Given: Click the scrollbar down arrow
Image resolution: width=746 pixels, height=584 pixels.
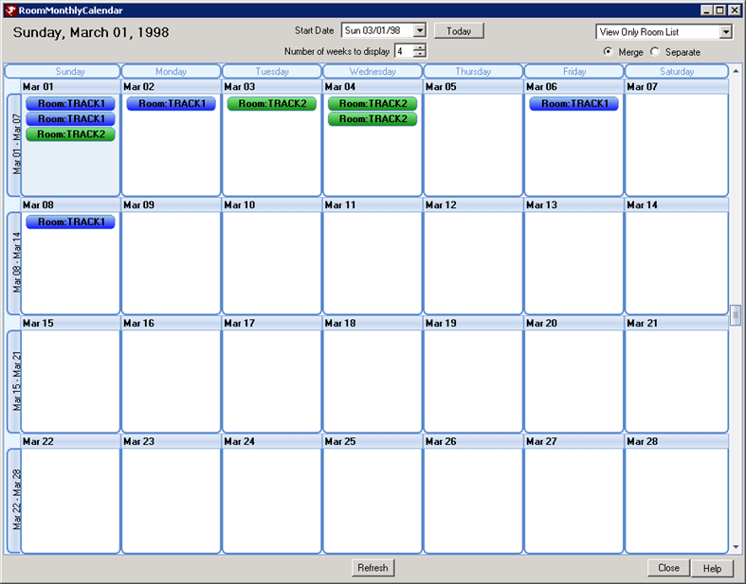Looking at the screenshot, I should tap(736, 547).
